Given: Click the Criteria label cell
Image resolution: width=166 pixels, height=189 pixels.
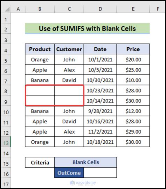Looking at the screenshot, I should (40, 162).
